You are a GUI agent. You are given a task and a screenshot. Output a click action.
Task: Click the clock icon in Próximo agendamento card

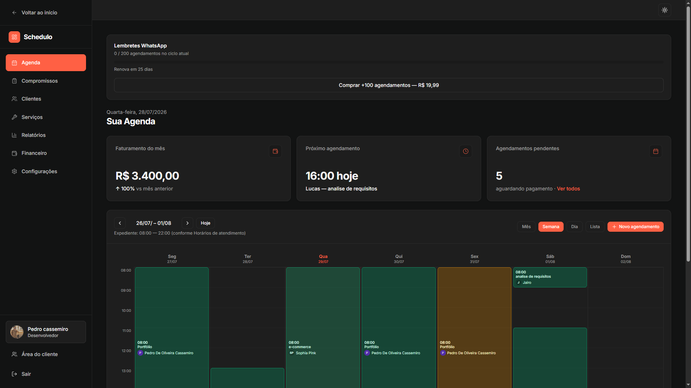tap(466, 151)
